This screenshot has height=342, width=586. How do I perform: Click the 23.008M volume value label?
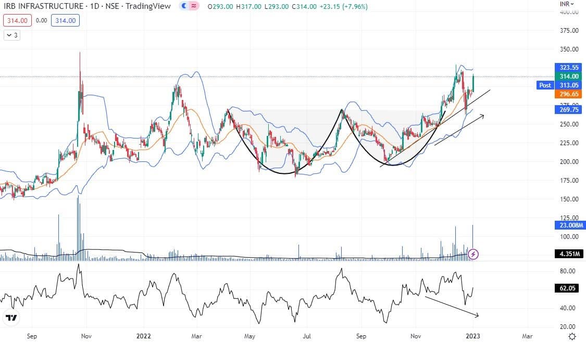[x=566, y=225]
